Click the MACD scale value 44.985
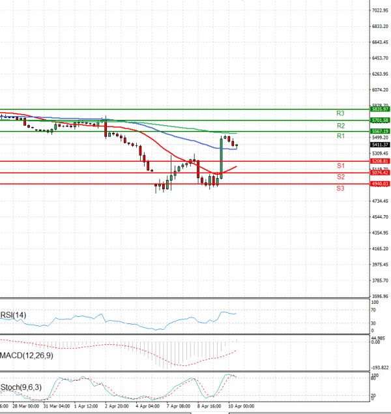 377,338
